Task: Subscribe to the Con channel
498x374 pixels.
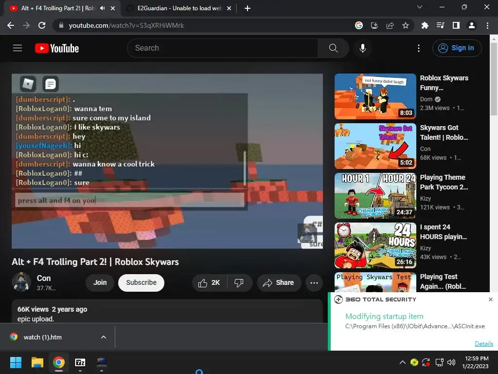Action: click(x=142, y=282)
